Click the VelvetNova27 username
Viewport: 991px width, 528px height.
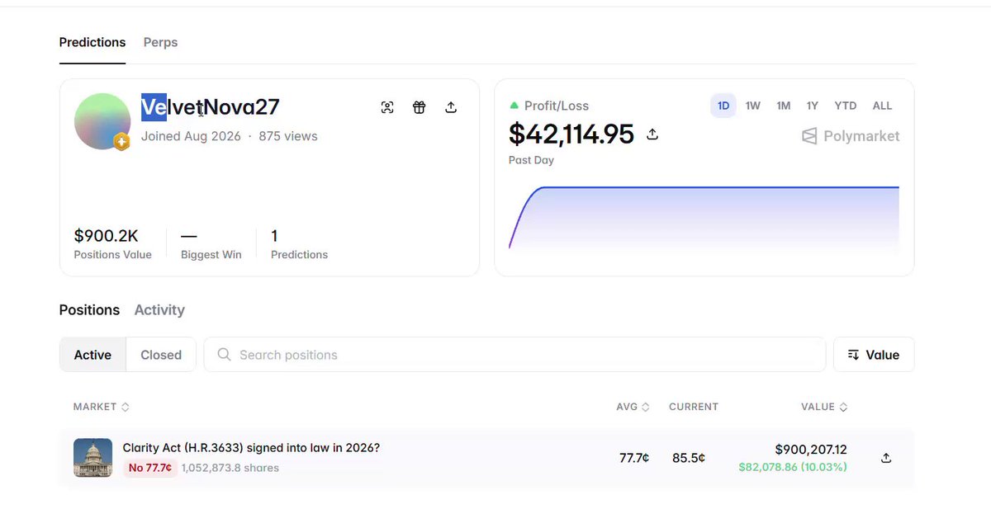click(211, 107)
